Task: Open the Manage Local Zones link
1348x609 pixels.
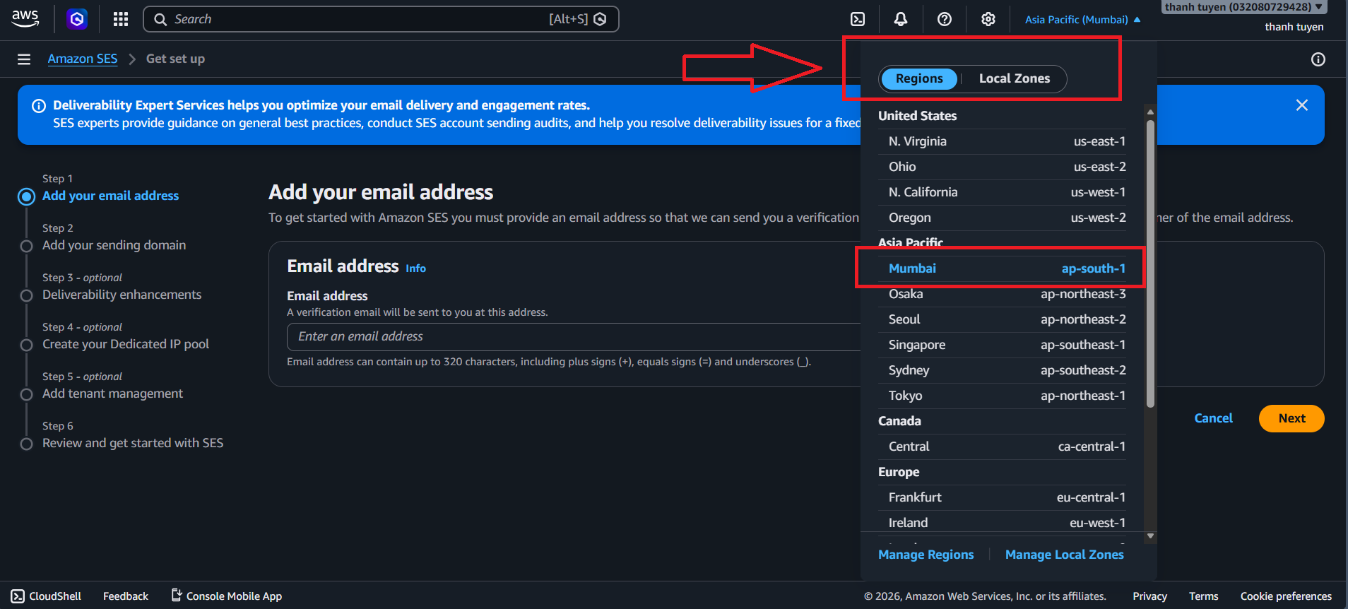Action: [1064, 555]
